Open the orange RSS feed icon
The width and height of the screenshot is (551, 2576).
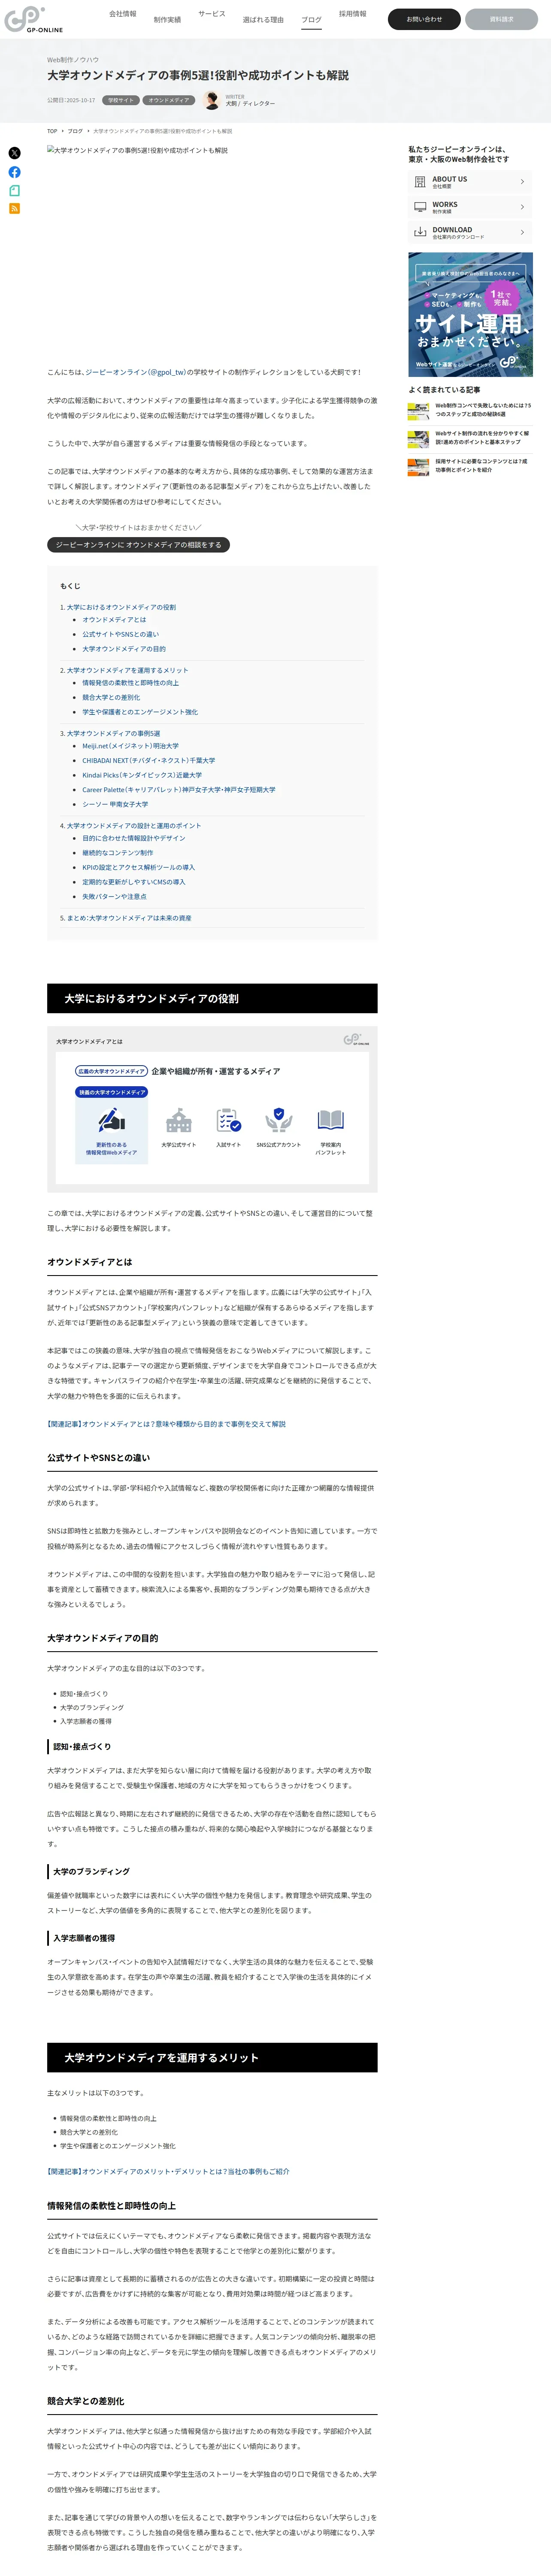(14, 209)
